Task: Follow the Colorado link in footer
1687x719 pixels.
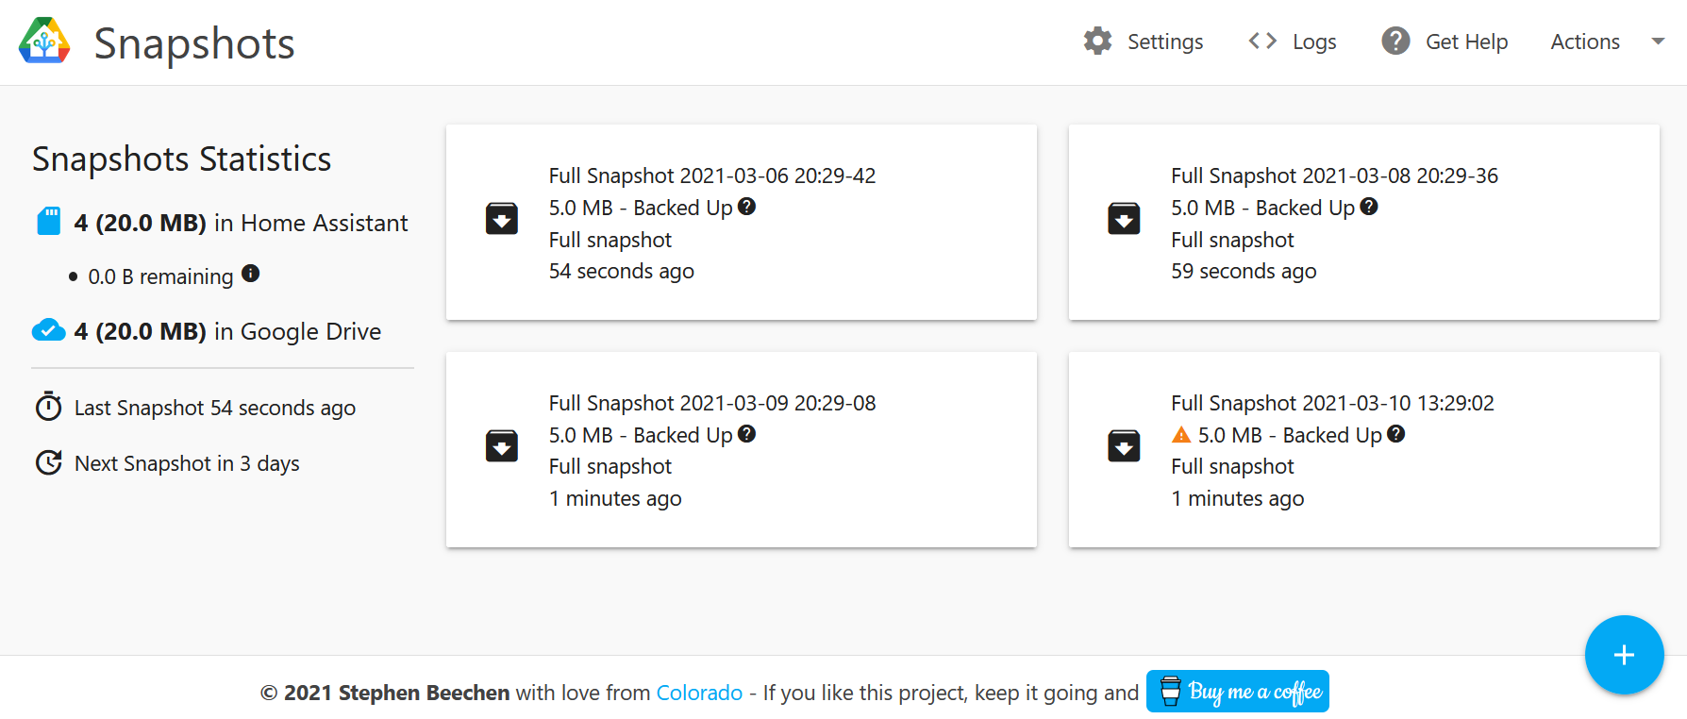Action: click(x=699, y=693)
